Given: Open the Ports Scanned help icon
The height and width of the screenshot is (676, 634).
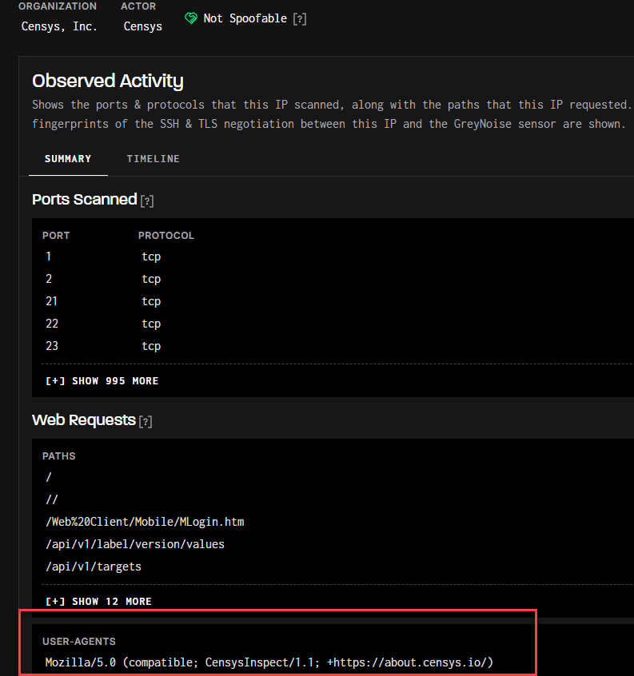Looking at the screenshot, I should coord(147,201).
